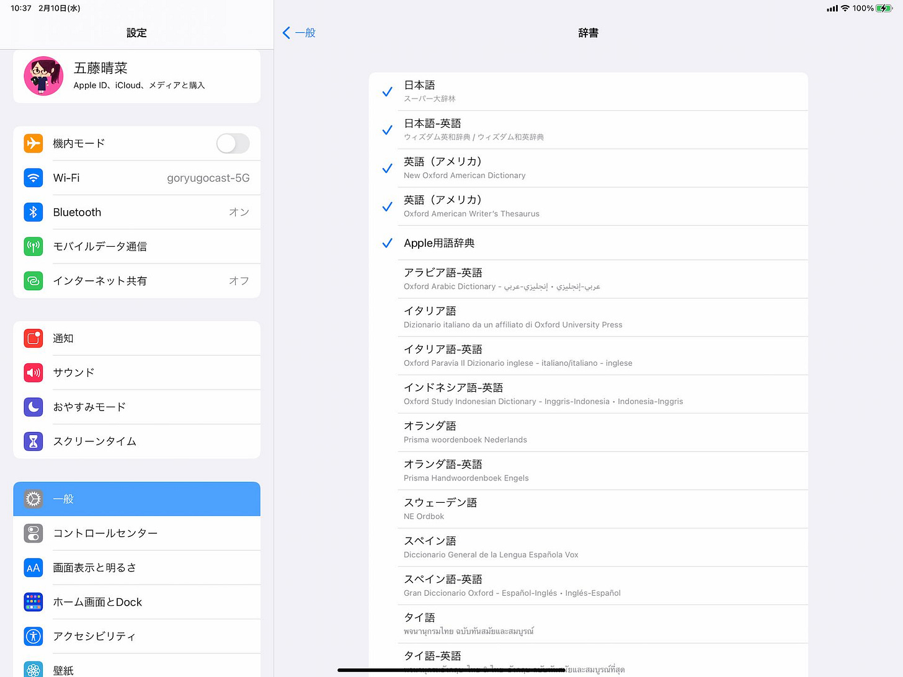Image resolution: width=903 pixels, height=677 pixels.
Task: Tap the airplane icon for 機内モード
Action: click(x=33, y=143)
